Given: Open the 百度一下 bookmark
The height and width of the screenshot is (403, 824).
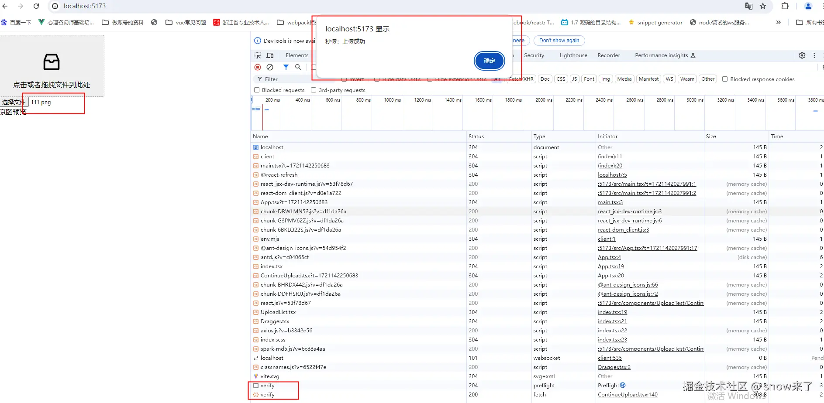Looking at the screenshot, I should coord(16,22).
